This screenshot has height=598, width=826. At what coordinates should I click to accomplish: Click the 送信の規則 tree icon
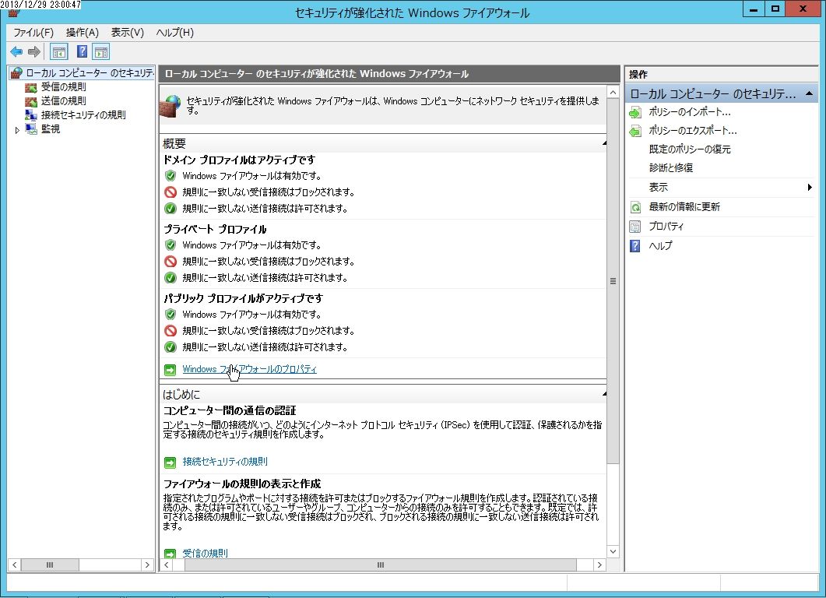click(x=31, y=100)
